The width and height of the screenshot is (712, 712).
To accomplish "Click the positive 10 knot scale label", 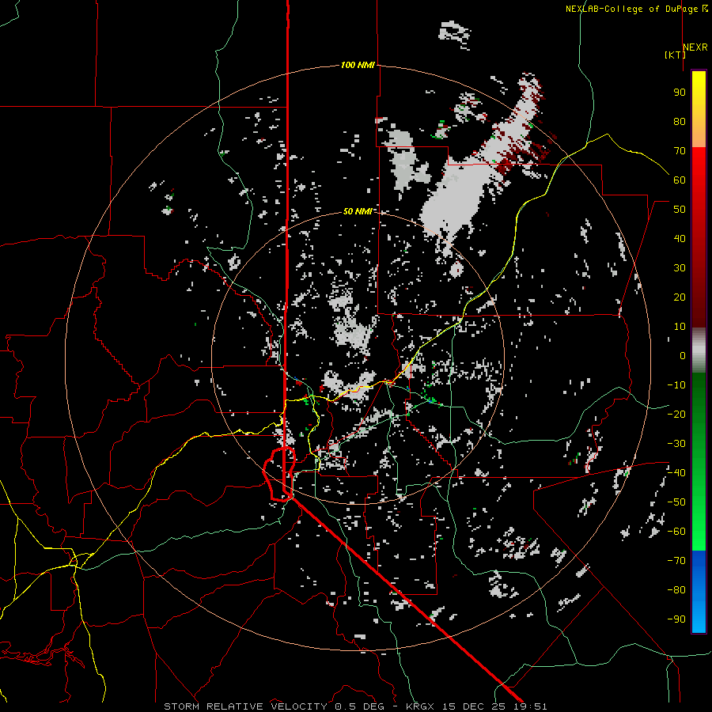I will pyautogui.click(x=680, y=327).
